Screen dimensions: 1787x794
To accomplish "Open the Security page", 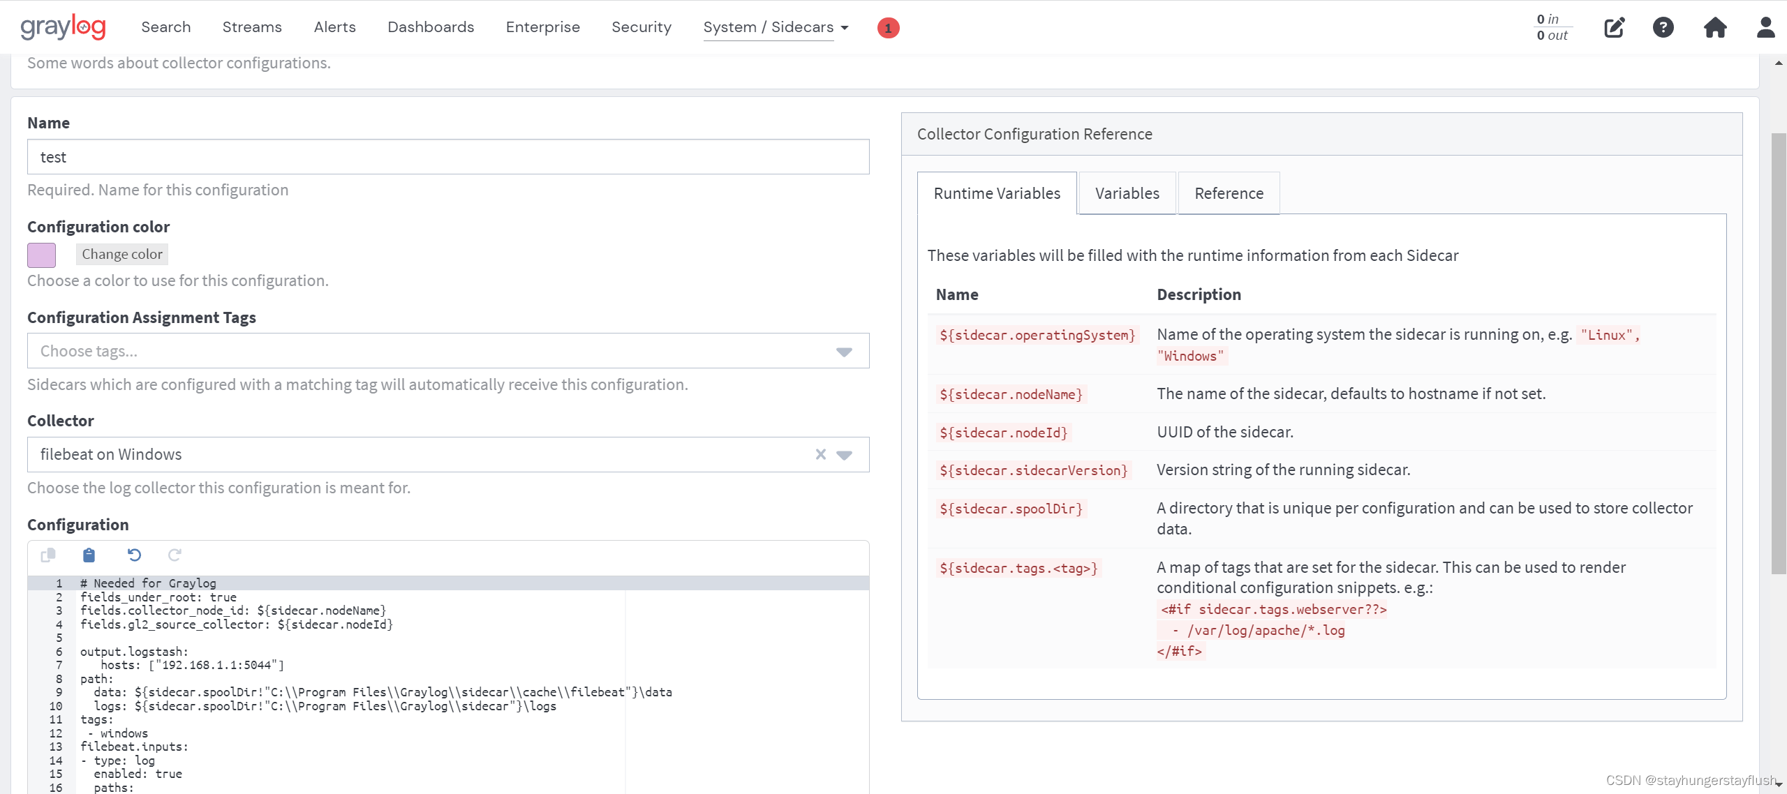I will click(641, 27).
